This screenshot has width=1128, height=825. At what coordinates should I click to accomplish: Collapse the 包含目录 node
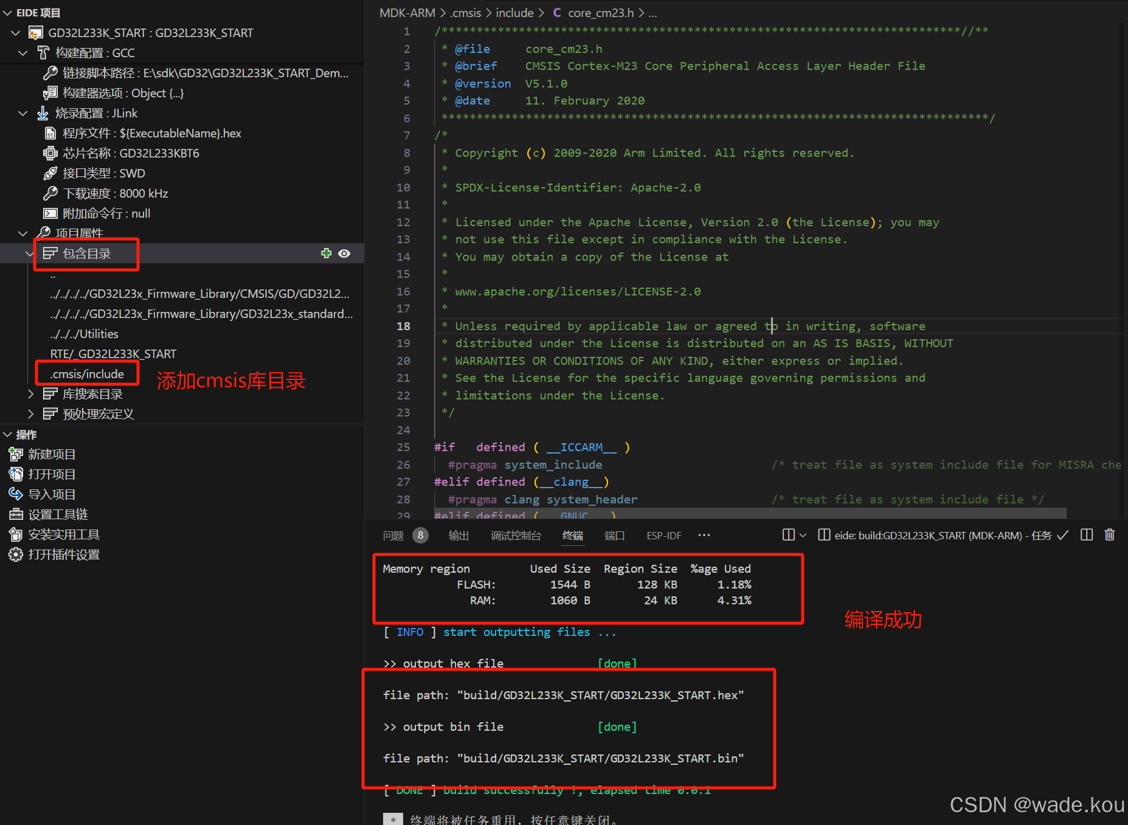click(29, 254)
